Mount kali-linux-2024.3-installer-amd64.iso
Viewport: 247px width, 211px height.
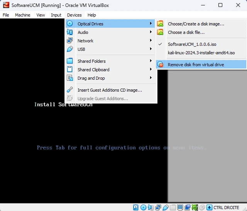[201, 53]
